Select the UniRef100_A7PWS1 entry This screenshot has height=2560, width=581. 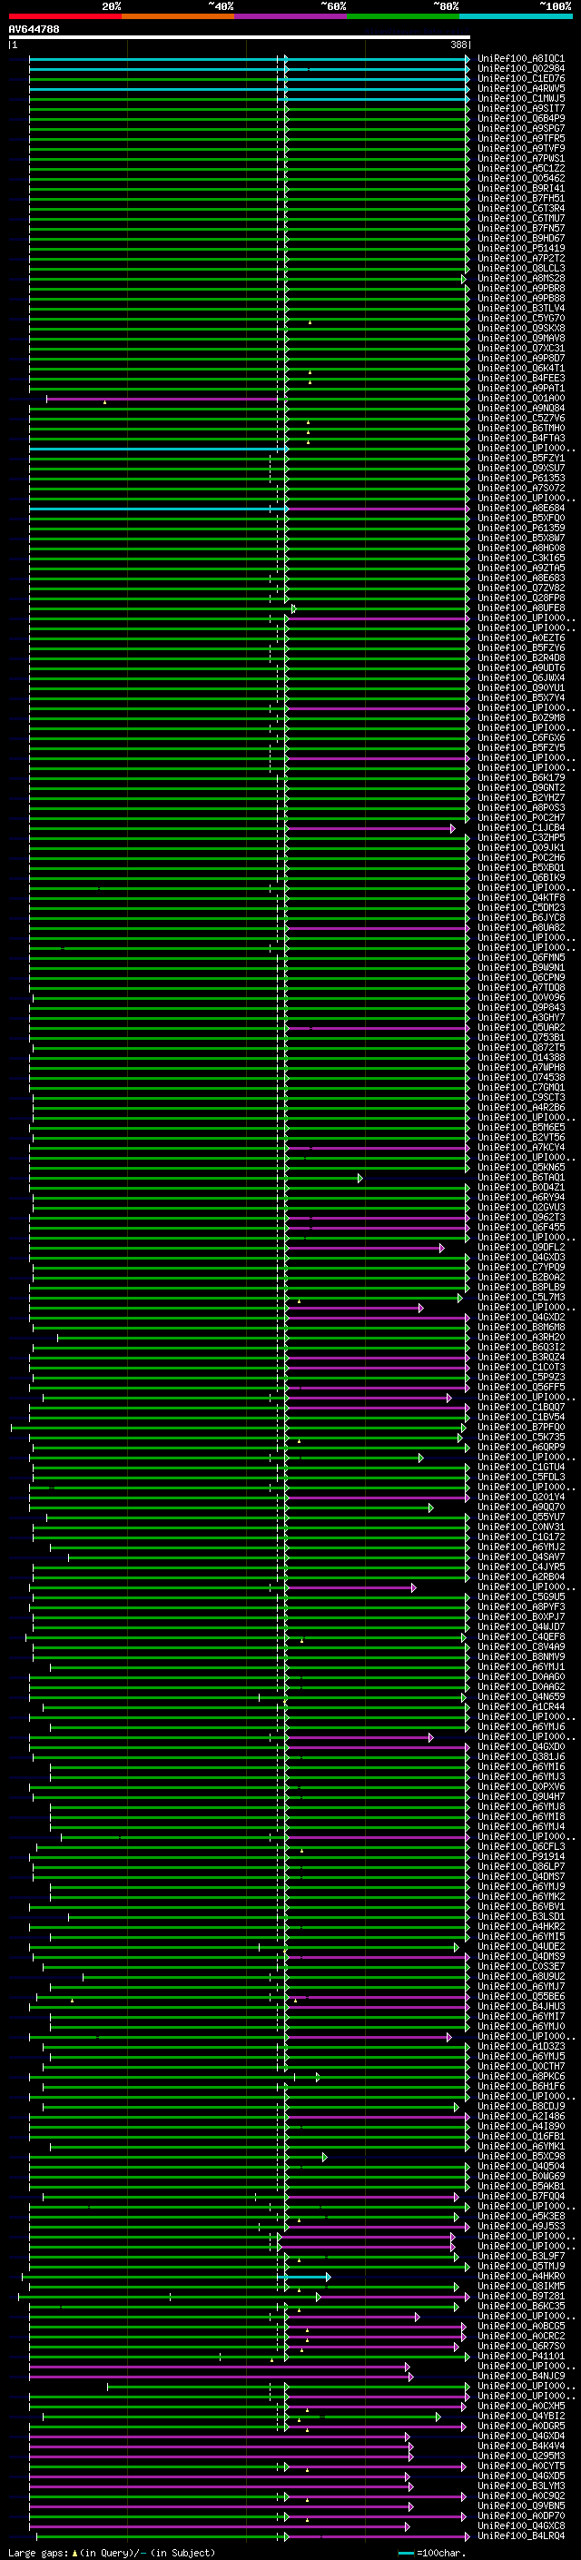(x=520, y=158)
